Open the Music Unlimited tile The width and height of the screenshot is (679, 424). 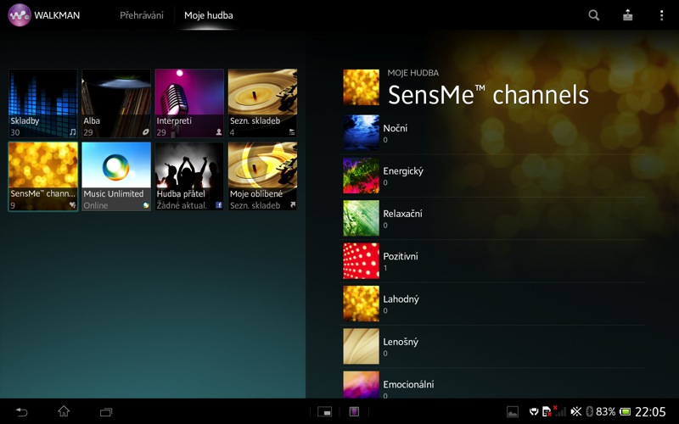tap(116, 176)
